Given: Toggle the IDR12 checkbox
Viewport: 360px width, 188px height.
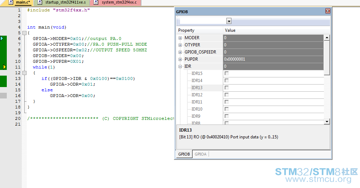Looking at the screenshot, I should pyautogui.click(x=226, y=95).
